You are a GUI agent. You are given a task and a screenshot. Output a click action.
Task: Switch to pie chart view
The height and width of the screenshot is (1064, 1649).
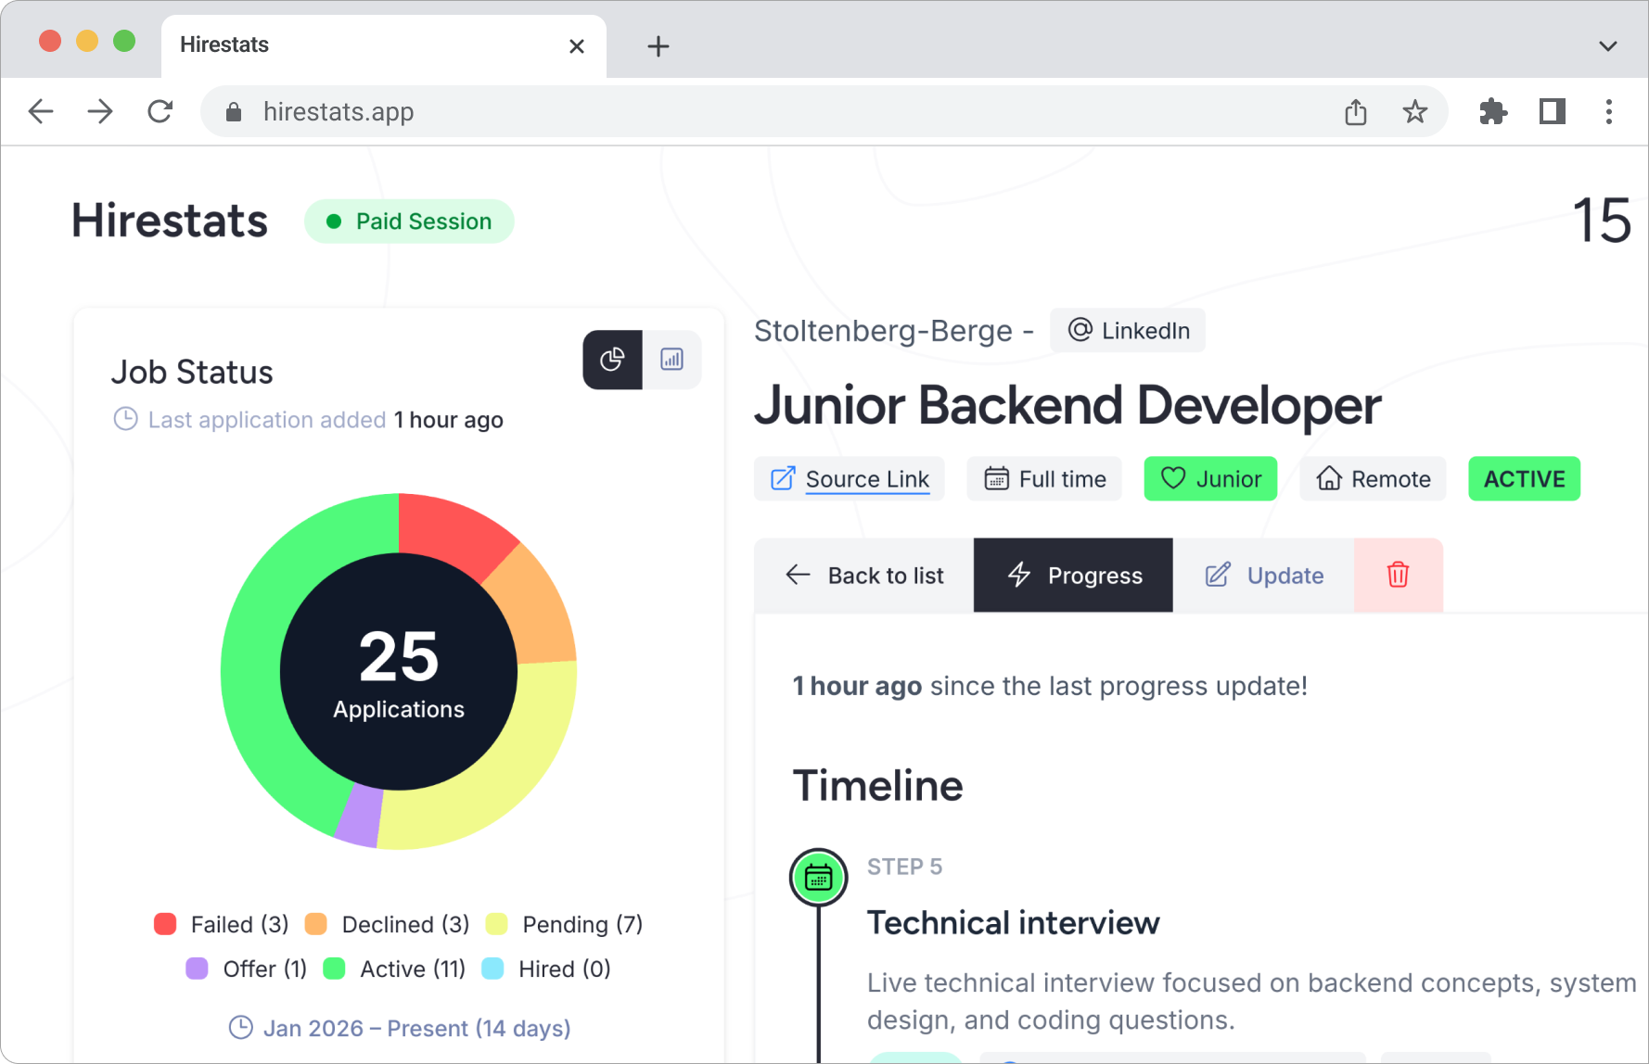(x=612, y=360)
